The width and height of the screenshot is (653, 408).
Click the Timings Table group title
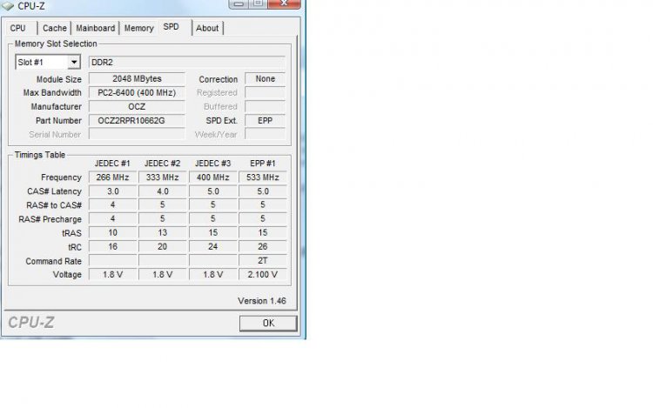(40, 155)
